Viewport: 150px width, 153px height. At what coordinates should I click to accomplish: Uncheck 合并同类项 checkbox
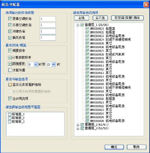tap(10, 99)
